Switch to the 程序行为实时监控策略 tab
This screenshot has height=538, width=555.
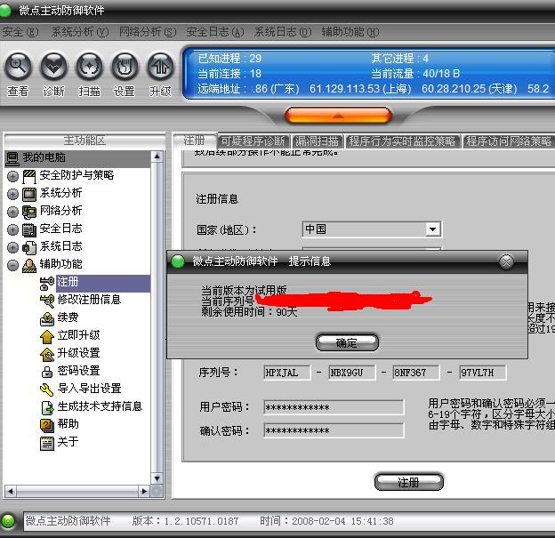click(x=402, y=141)
